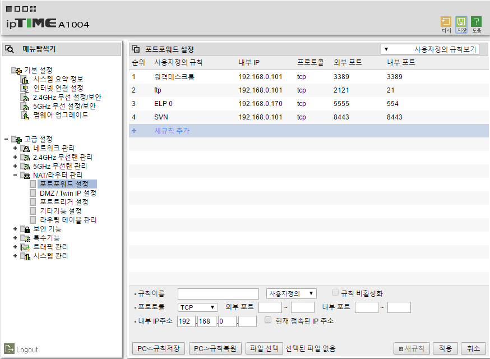The width and height of the screenshot is (490, 359).
Task: Focus the 규칙이름 text field
Action: (218, 294)
